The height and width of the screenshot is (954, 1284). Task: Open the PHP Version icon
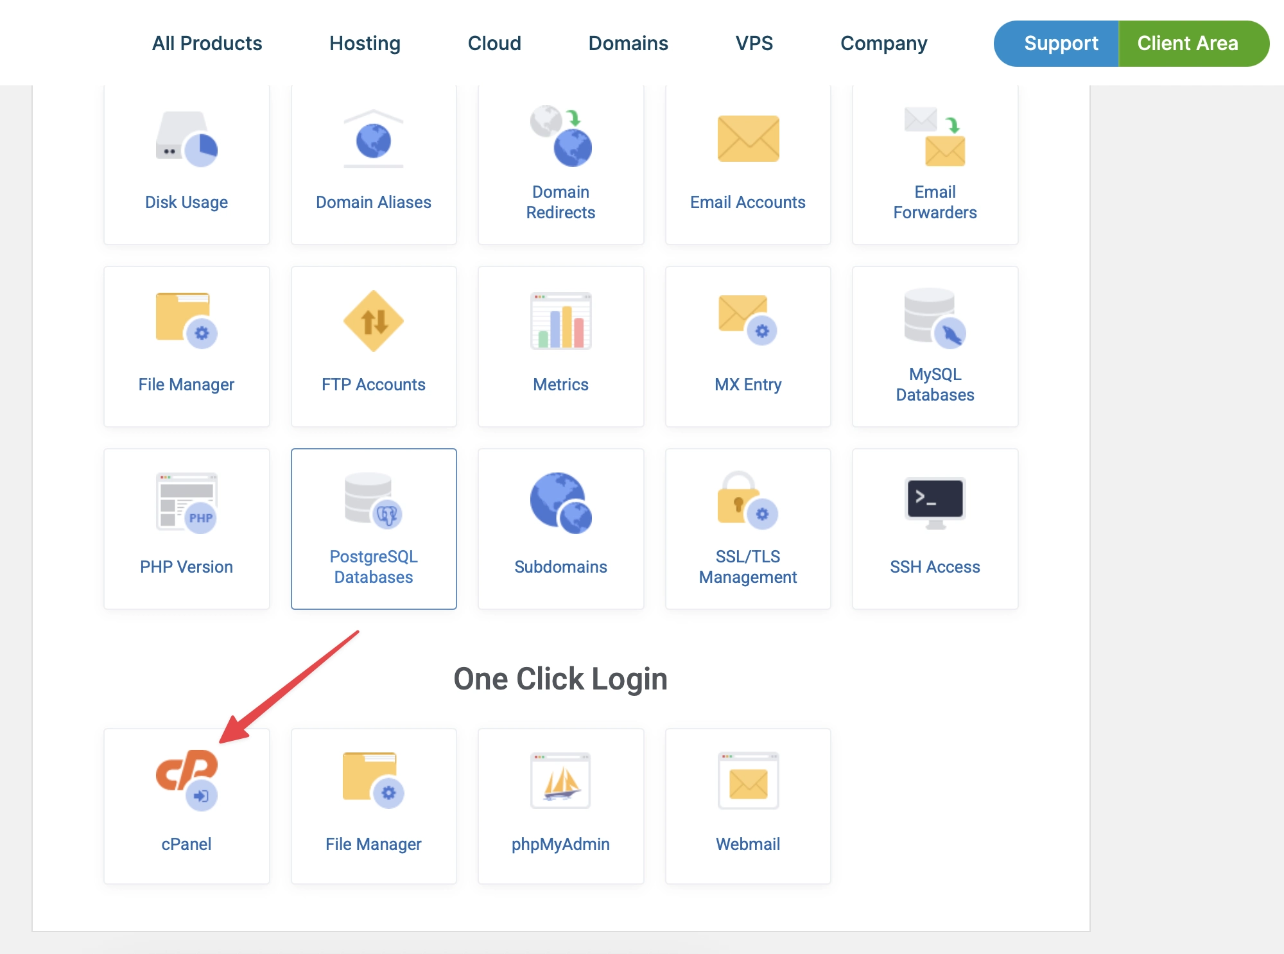pos(187,503)
